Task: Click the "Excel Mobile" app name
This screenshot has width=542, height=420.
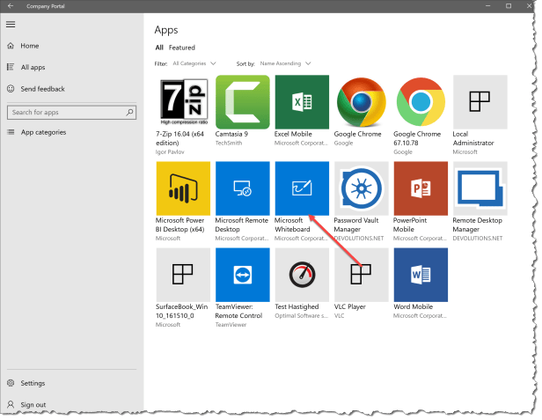Action: (x=293, y=134)
